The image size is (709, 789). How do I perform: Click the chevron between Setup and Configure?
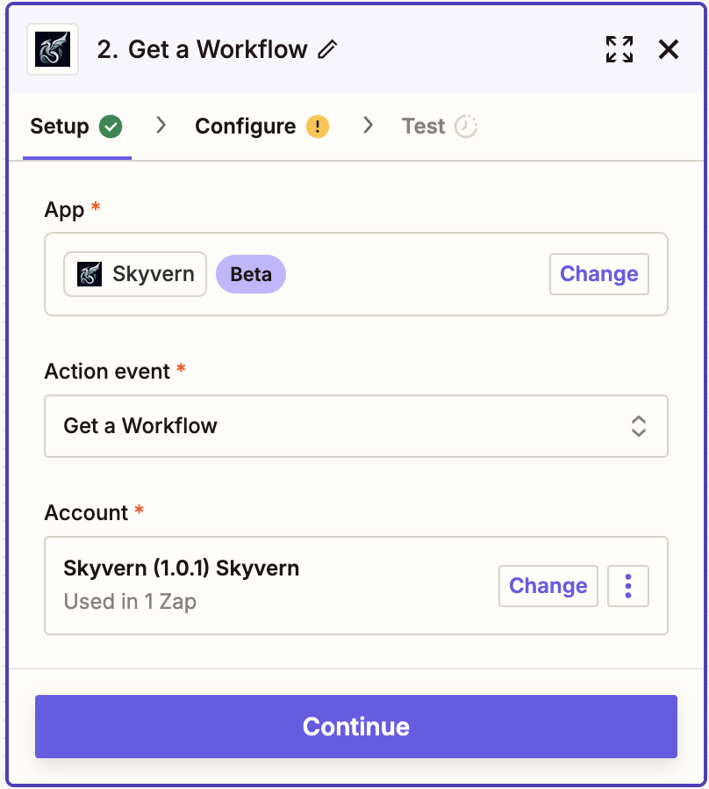tap(161, 126)
